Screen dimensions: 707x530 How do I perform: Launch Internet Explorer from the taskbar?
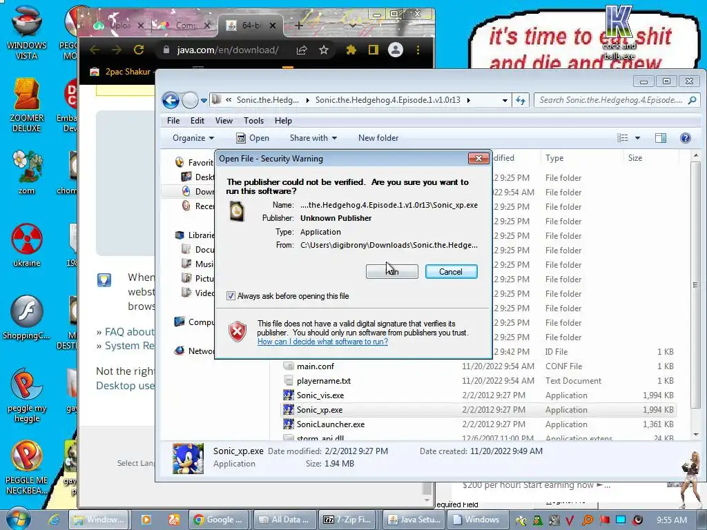coord(53,520)
